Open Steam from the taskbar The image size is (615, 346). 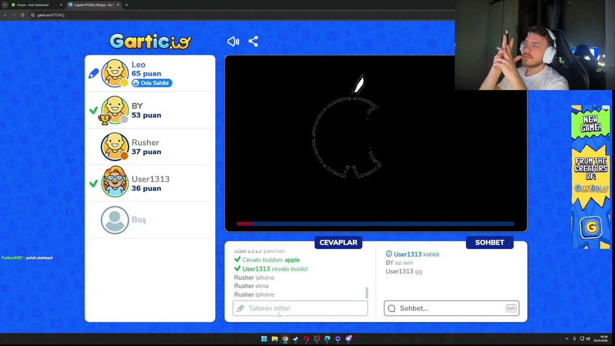point(295,339)
